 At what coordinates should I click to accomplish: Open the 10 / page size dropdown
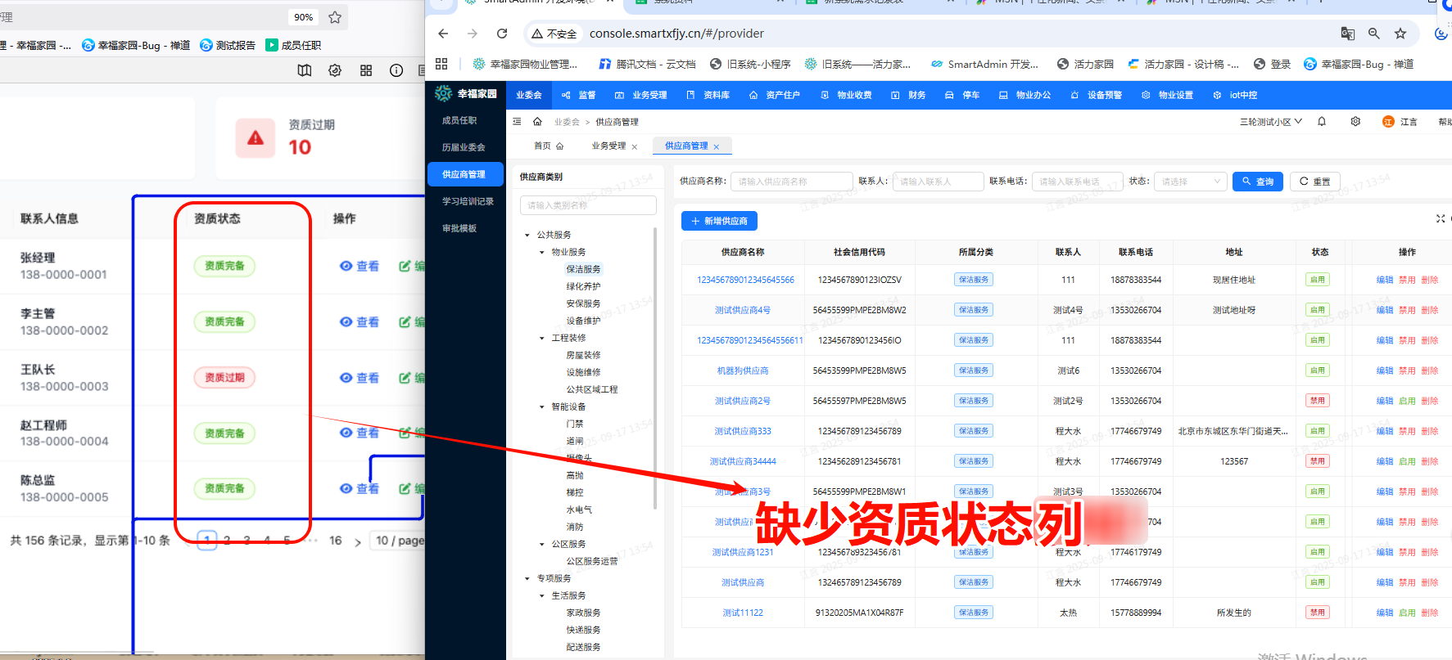pyautogui.click(x=398, y=541)
